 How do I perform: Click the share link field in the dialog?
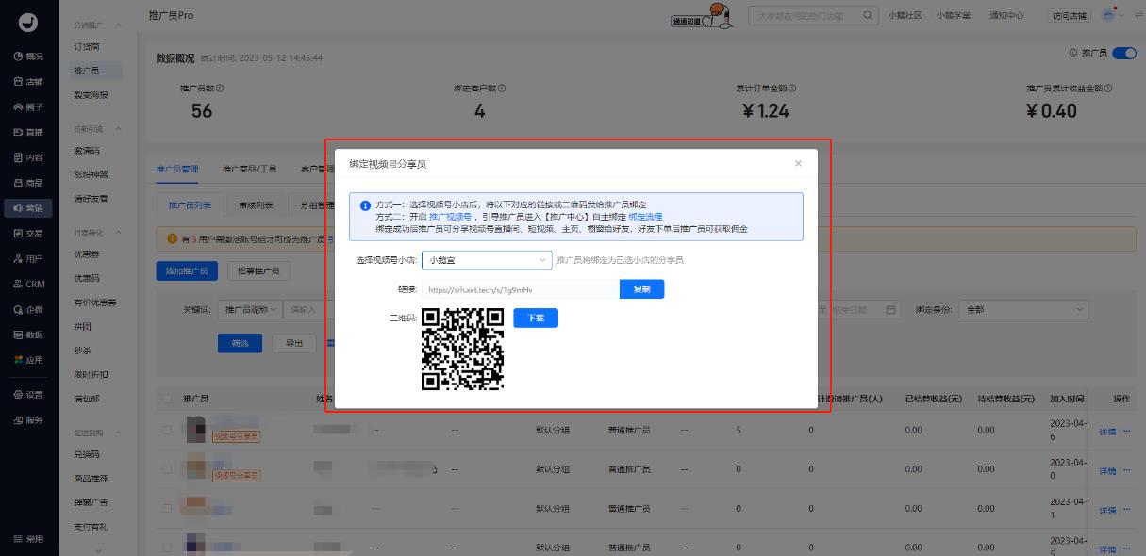tap(521, 289)
